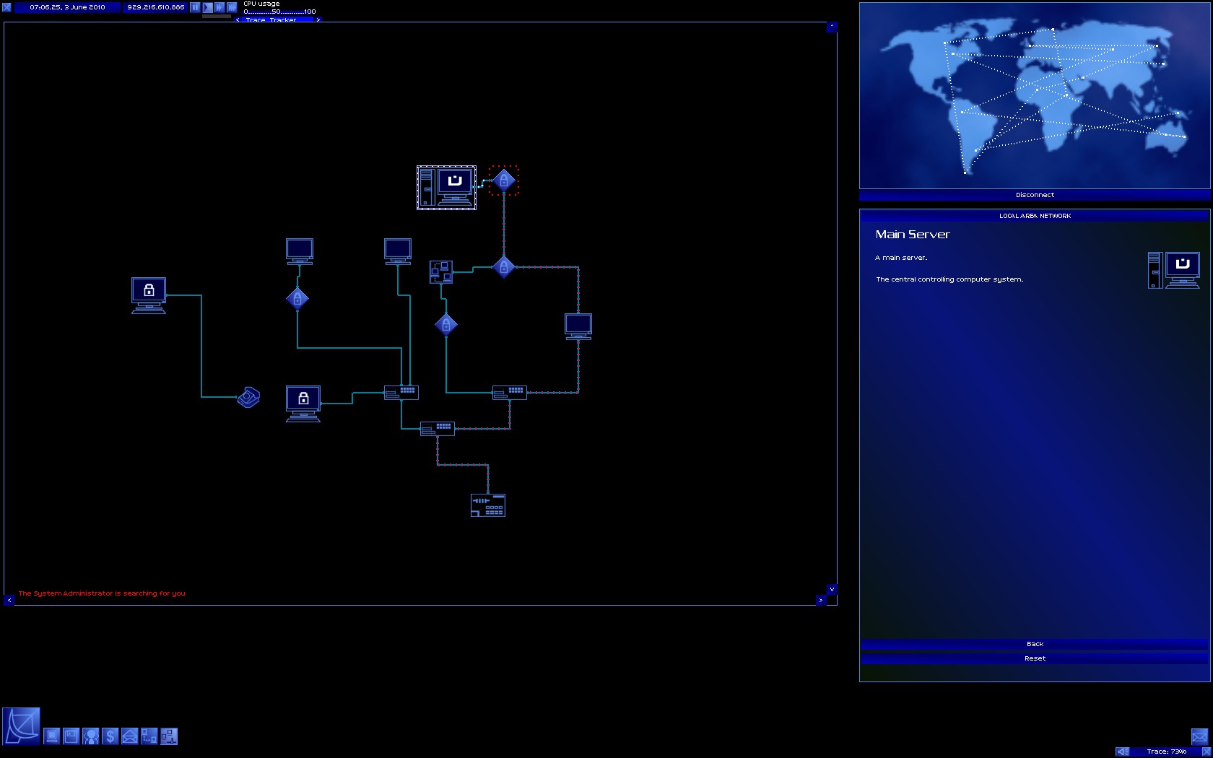Screen dimensions: 1213x758
Task: Click the lock node under the left terminal
Action: point(297,298)
